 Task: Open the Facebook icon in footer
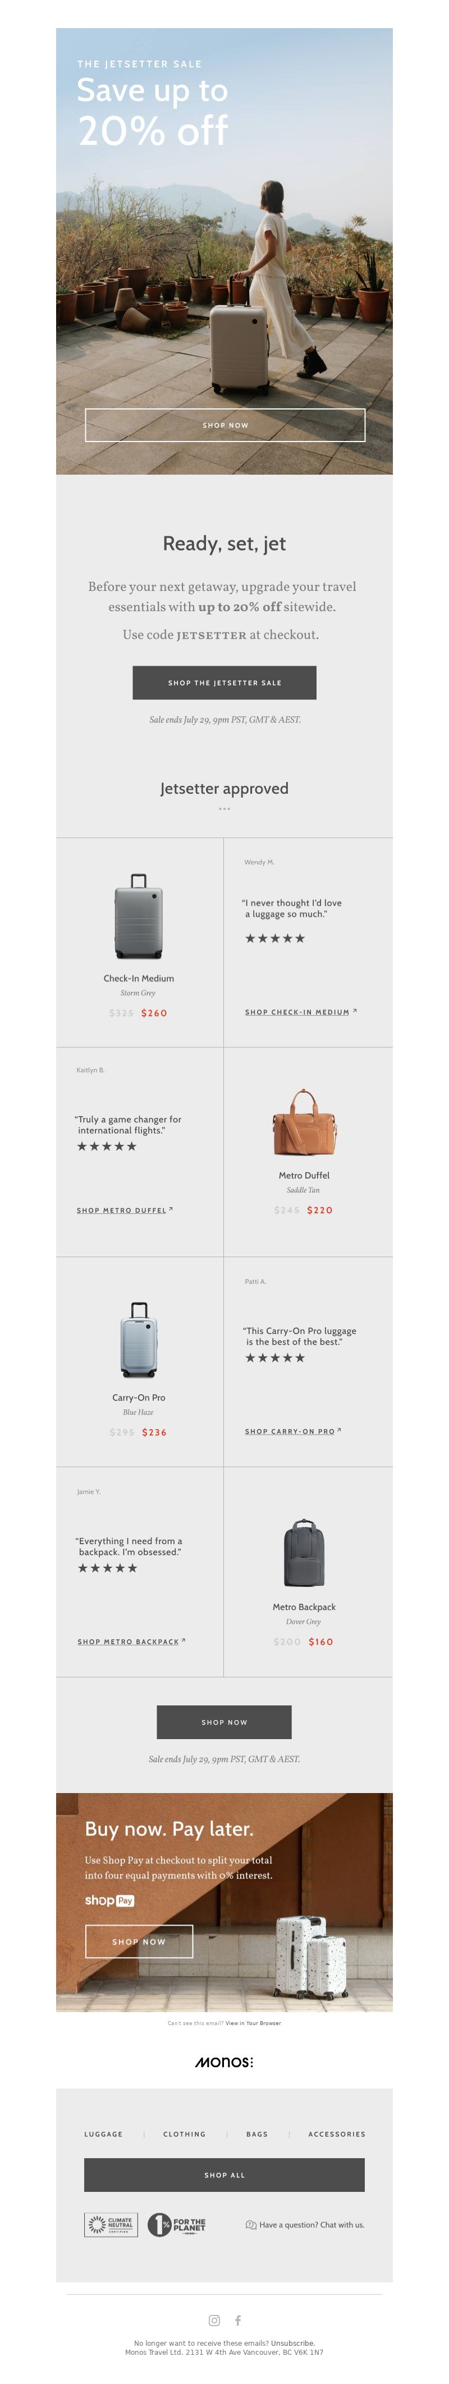click(239, 2319)
